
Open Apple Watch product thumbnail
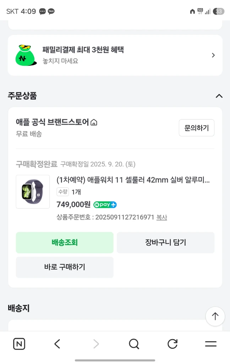click(x=33, y=192)
